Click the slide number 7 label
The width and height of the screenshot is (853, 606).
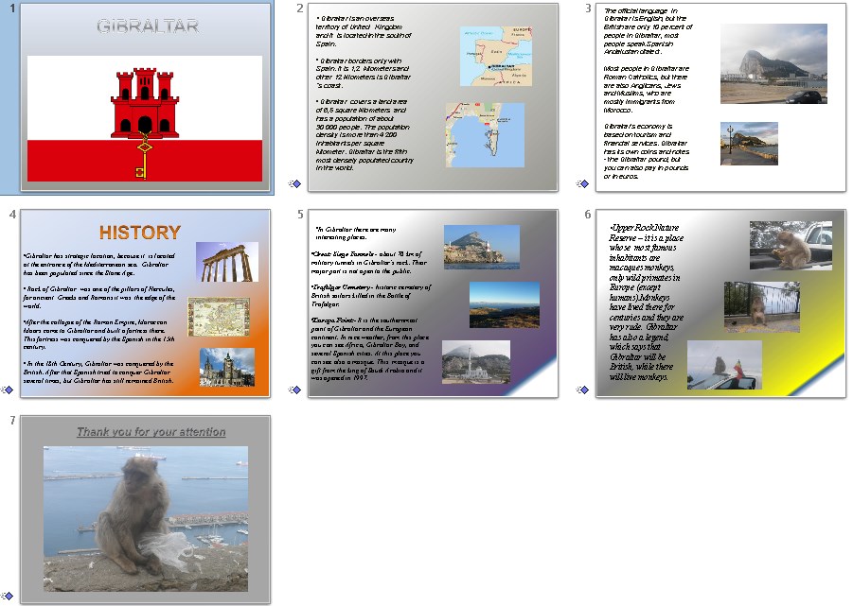12,420
